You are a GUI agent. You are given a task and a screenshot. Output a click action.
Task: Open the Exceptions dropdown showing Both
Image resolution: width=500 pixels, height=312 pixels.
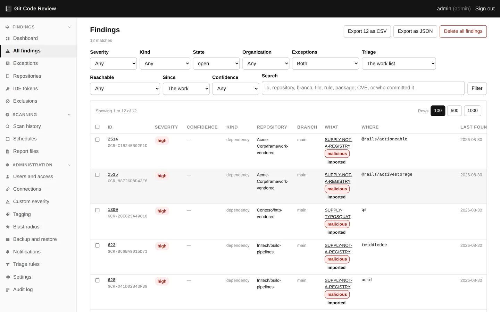[325, 63]
